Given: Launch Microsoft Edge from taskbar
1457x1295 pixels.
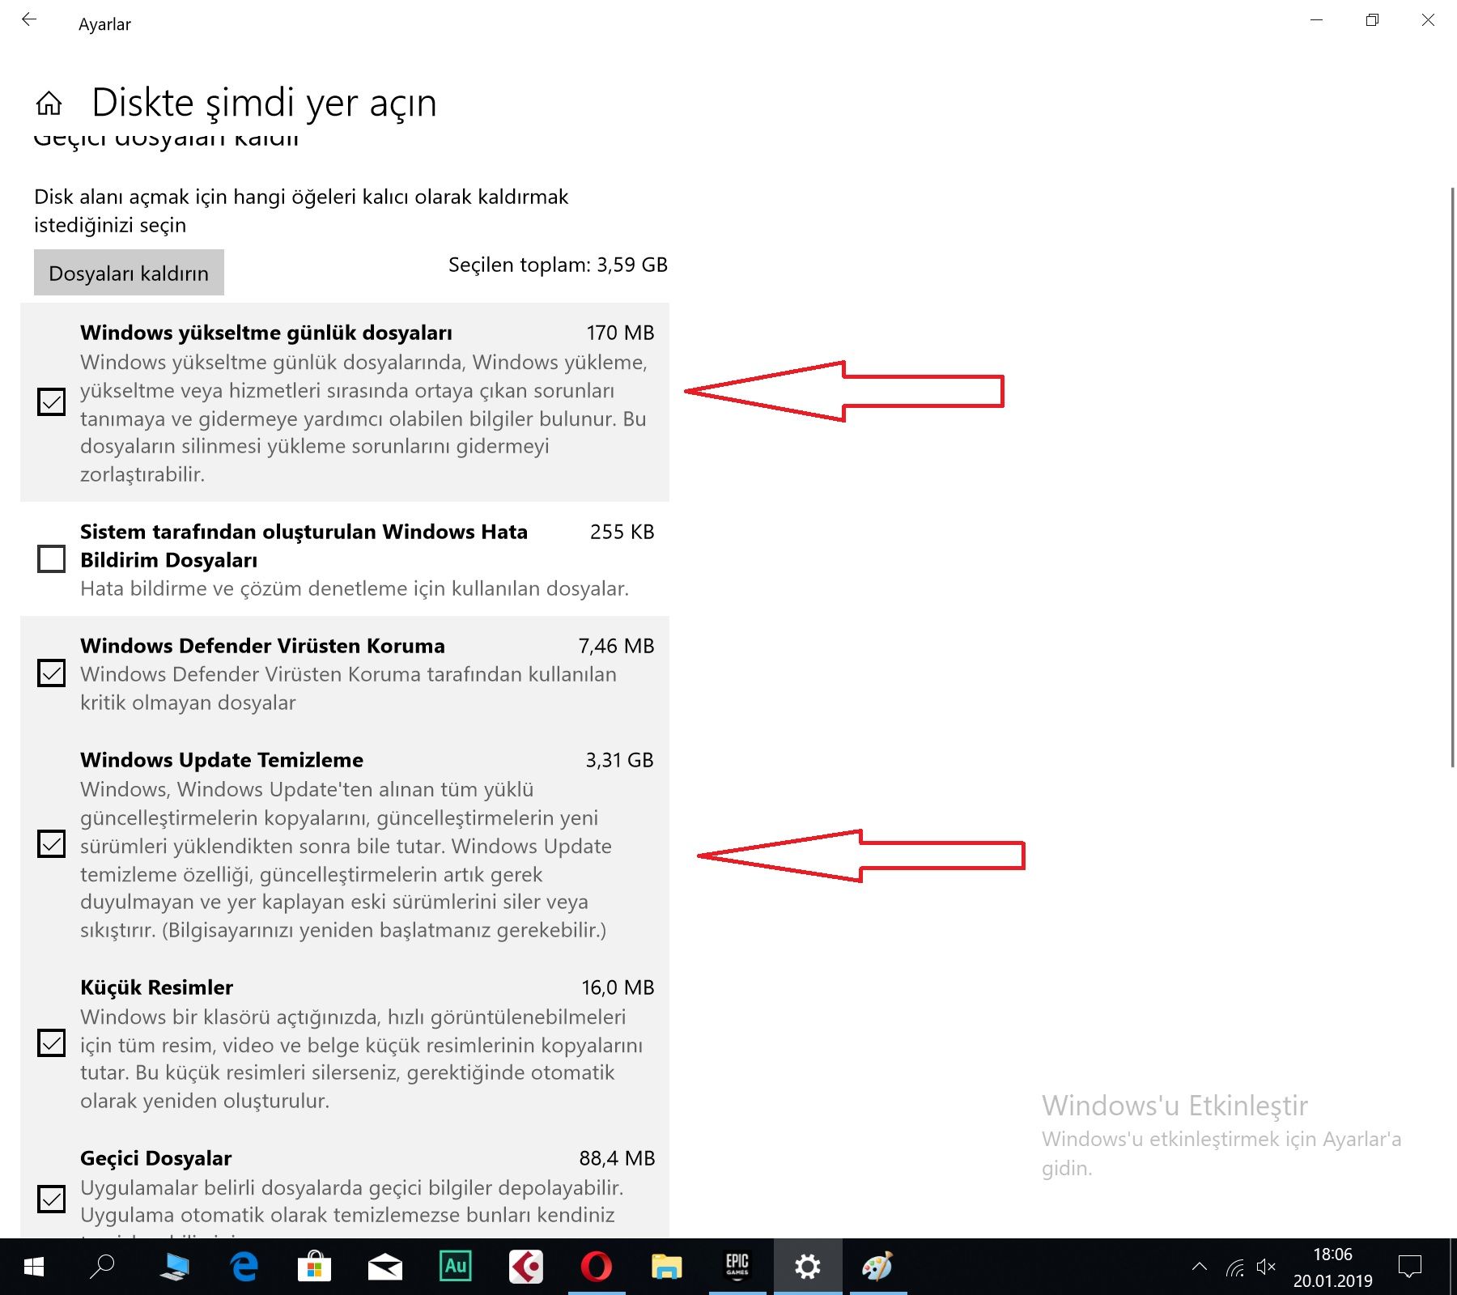Looking at the screenshot, I should point(244,1267).
